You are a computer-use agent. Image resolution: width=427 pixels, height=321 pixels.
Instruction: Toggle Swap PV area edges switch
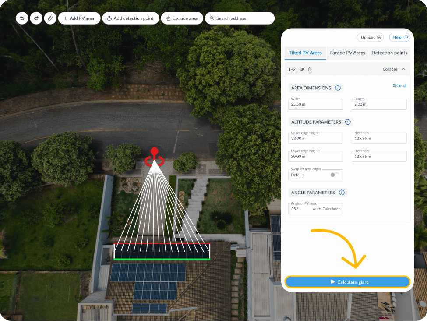click(335, 175)
